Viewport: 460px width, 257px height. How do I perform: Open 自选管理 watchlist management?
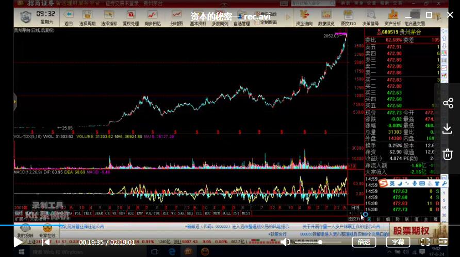click(241, 18)
